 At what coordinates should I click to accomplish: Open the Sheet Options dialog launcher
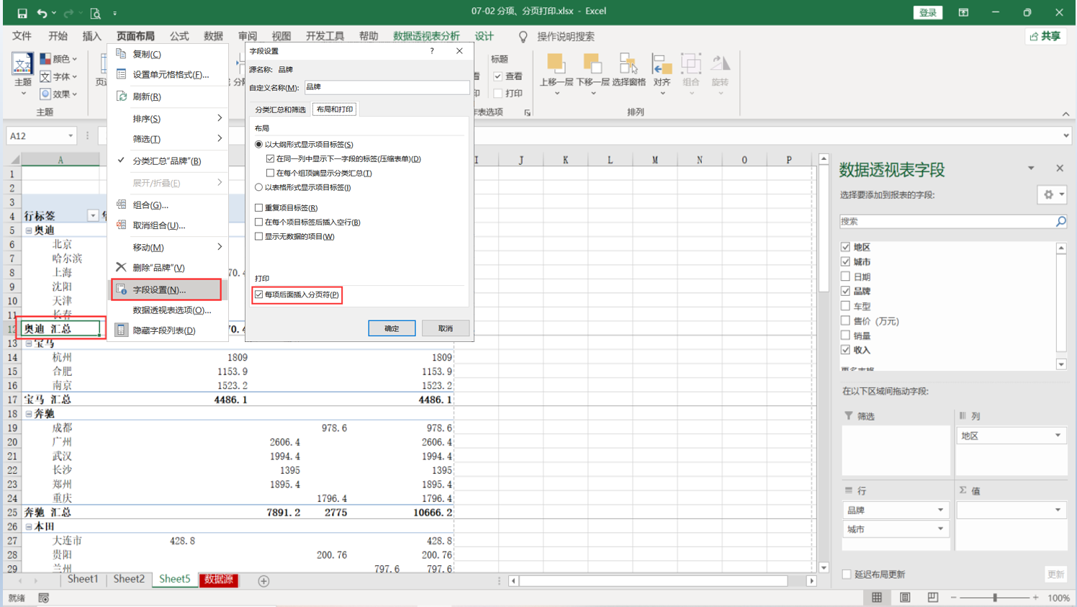tap(527, 112)
